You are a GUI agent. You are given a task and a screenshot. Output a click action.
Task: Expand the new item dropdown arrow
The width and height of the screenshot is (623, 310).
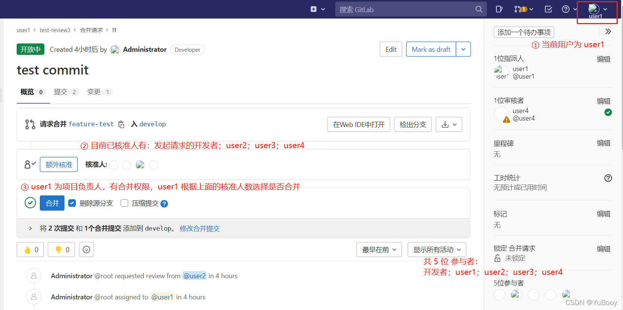(323, 9)
